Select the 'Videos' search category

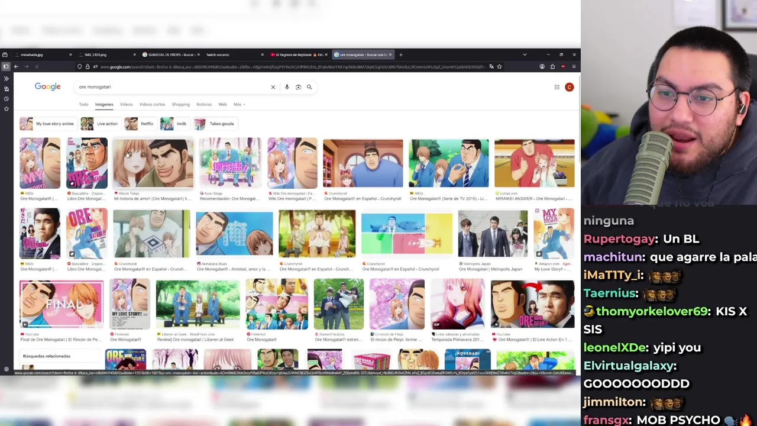coord(127,104)
